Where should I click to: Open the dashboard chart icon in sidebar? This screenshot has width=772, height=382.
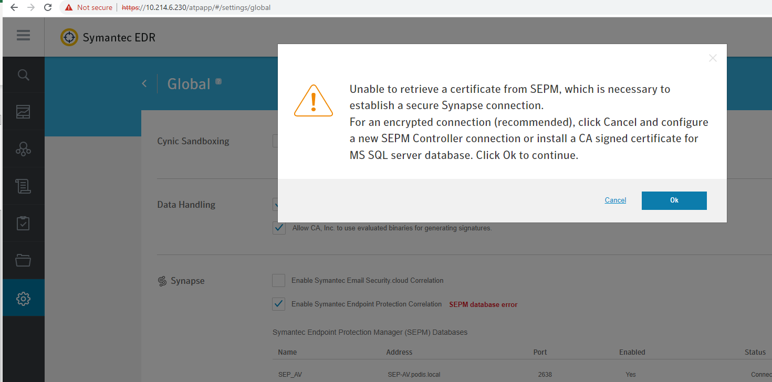pos(23,112)
